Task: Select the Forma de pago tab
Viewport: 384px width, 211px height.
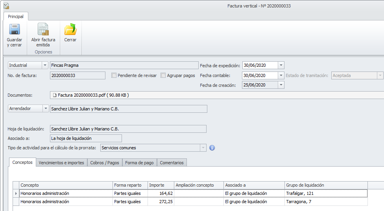Action: pos(139,163)
